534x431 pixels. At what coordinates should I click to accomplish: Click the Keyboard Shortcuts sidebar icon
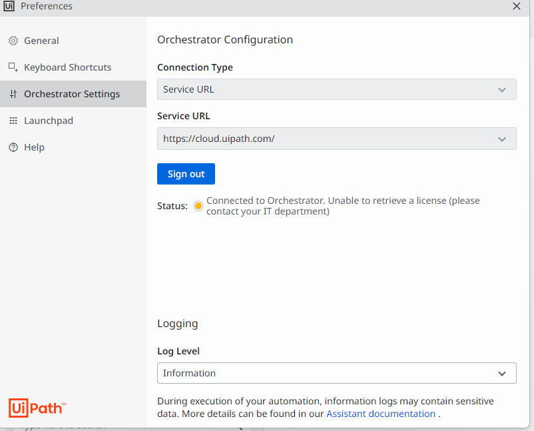tap(13, 67)
